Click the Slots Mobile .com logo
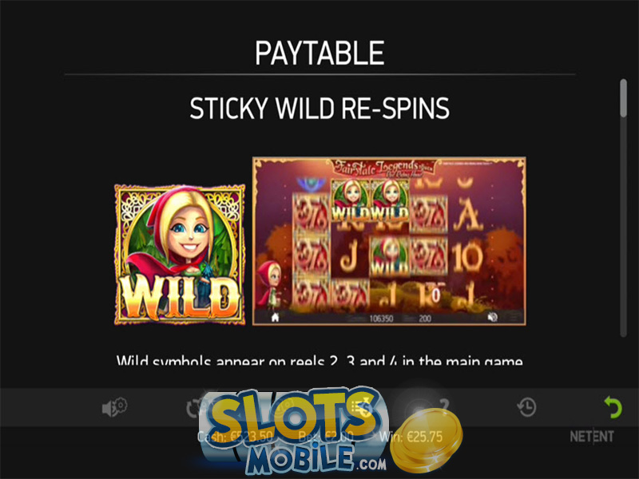 [297, 432]
